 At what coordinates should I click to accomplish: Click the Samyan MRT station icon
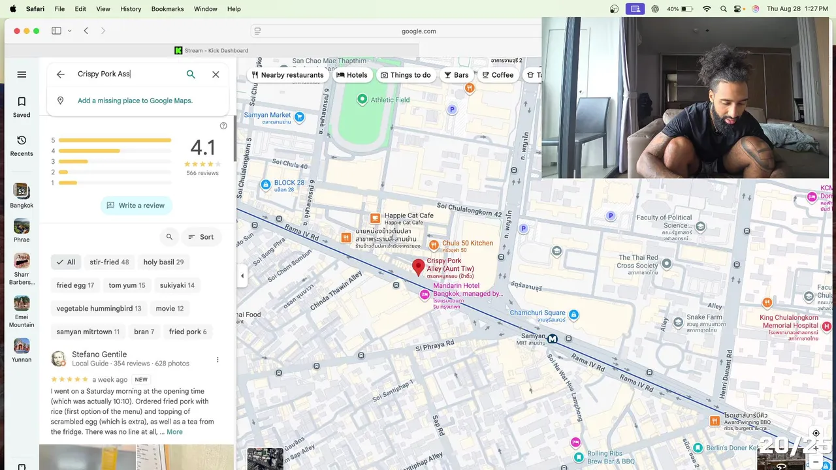pyautogui.click(x=553, y=339)
